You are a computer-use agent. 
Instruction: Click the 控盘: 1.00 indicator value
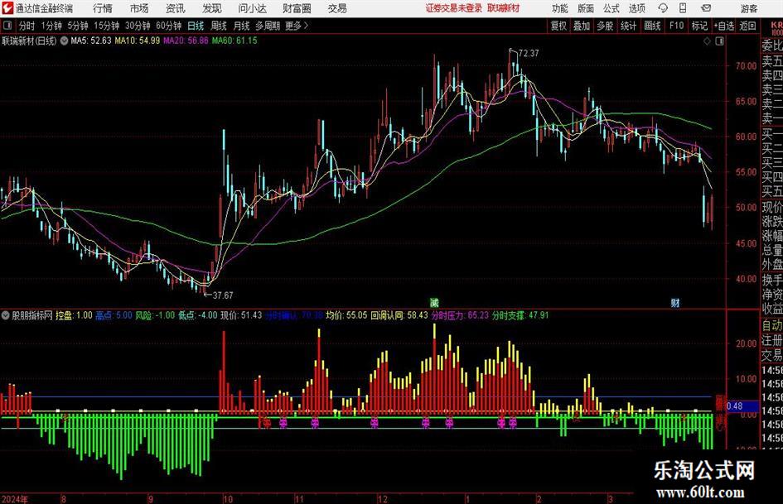pyautogui.click(x=74, y=315)
